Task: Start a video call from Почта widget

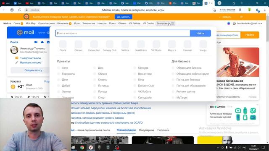Action: 36,42
